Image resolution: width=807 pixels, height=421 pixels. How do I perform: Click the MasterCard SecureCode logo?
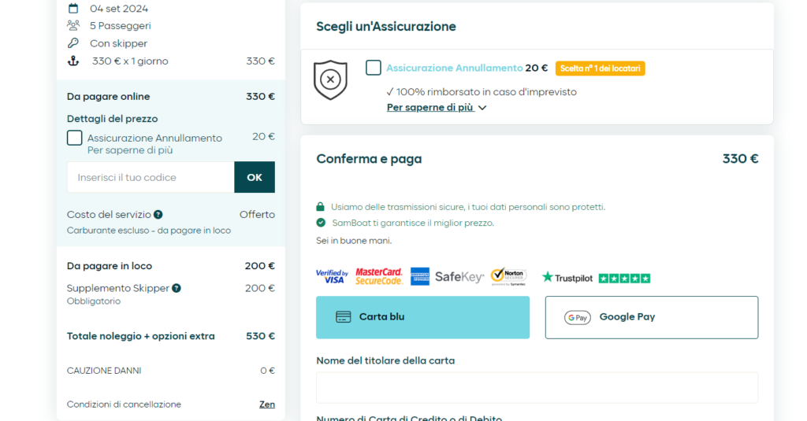(379, 276)
